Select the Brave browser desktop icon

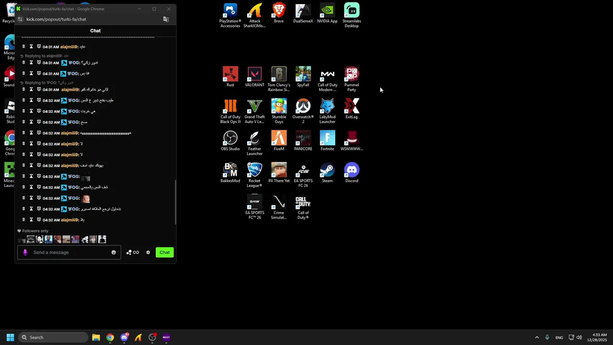point(279,13)
